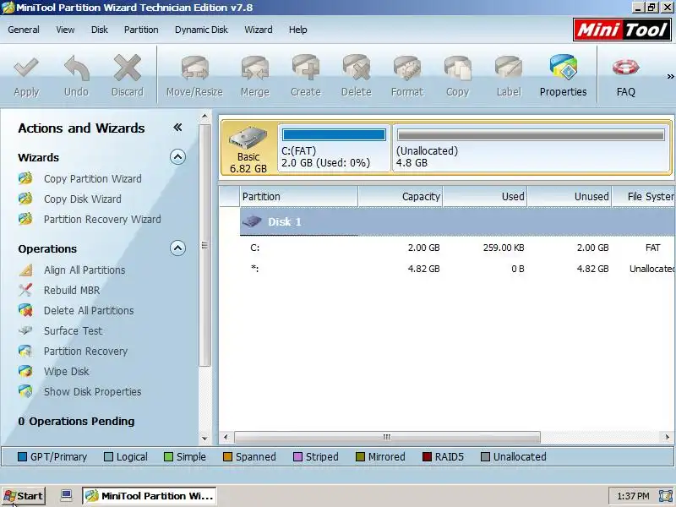Click horizontal scrollbar right arrow in partition list
The image size is (676, 507).
coord(667,437)
